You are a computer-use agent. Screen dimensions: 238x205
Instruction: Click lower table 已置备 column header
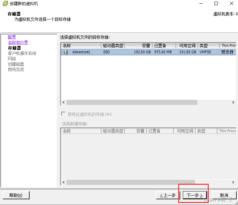(x=160, y=131)
